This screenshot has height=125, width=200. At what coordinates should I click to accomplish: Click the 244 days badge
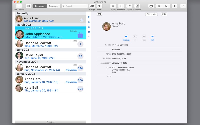[80, 68]
